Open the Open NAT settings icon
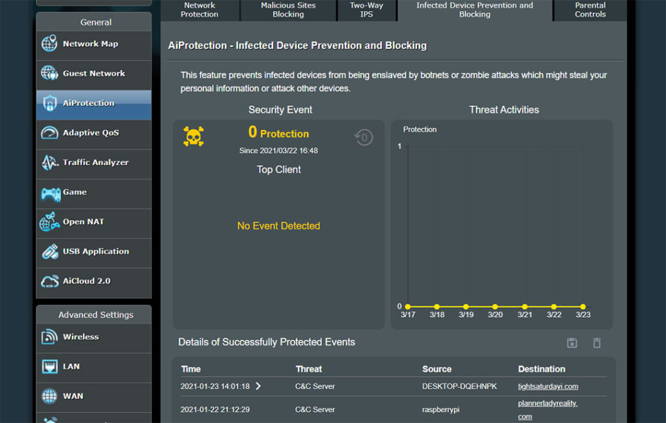 (x=48, y=223)
